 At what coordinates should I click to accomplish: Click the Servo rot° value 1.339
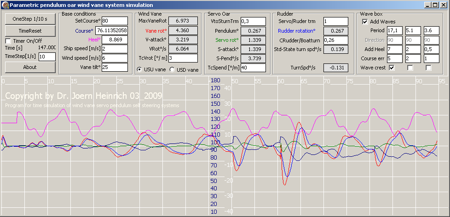click(x=254, y=40)
